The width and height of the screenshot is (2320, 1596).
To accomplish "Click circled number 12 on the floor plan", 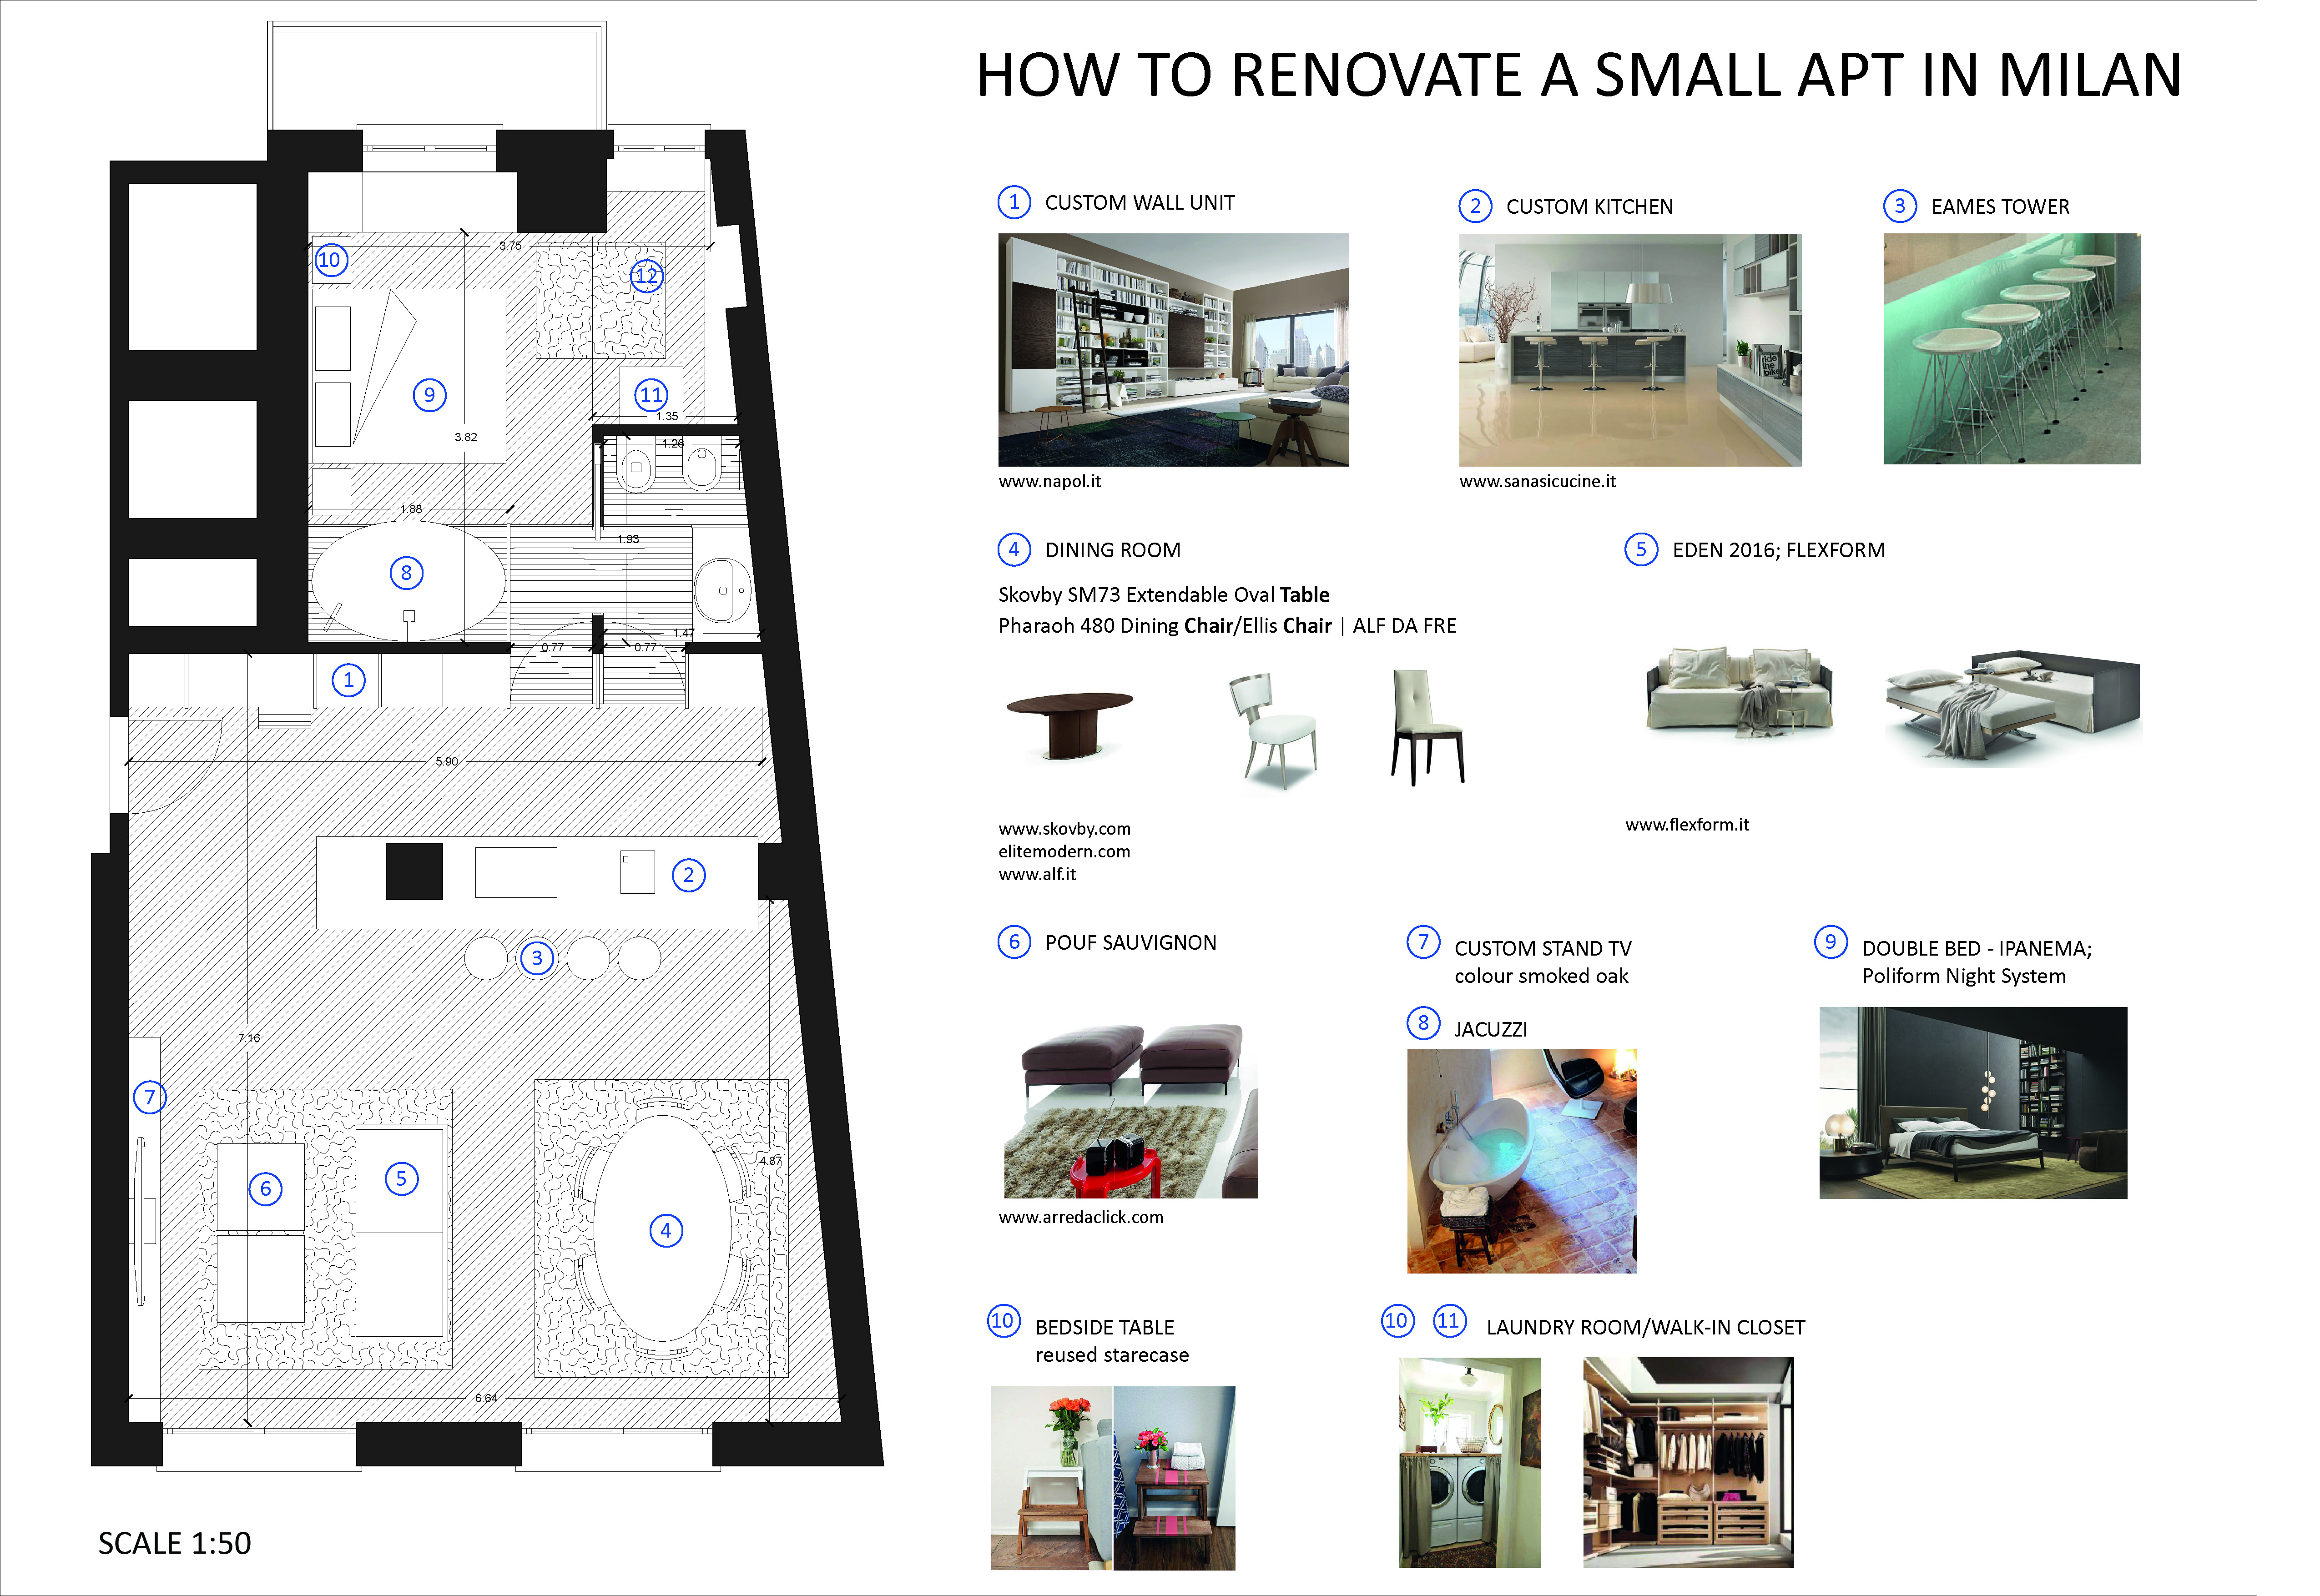I will click(x=647, y=276).
